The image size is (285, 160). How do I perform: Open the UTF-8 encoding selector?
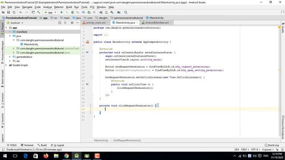tap(256, 150)
